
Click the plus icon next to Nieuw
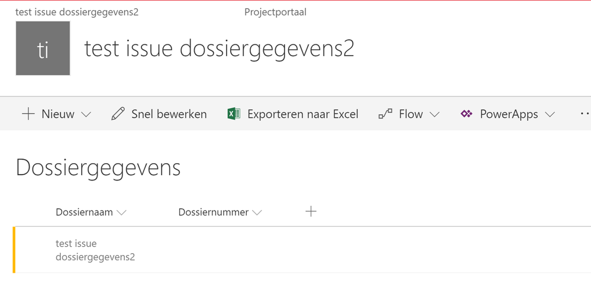28,114
